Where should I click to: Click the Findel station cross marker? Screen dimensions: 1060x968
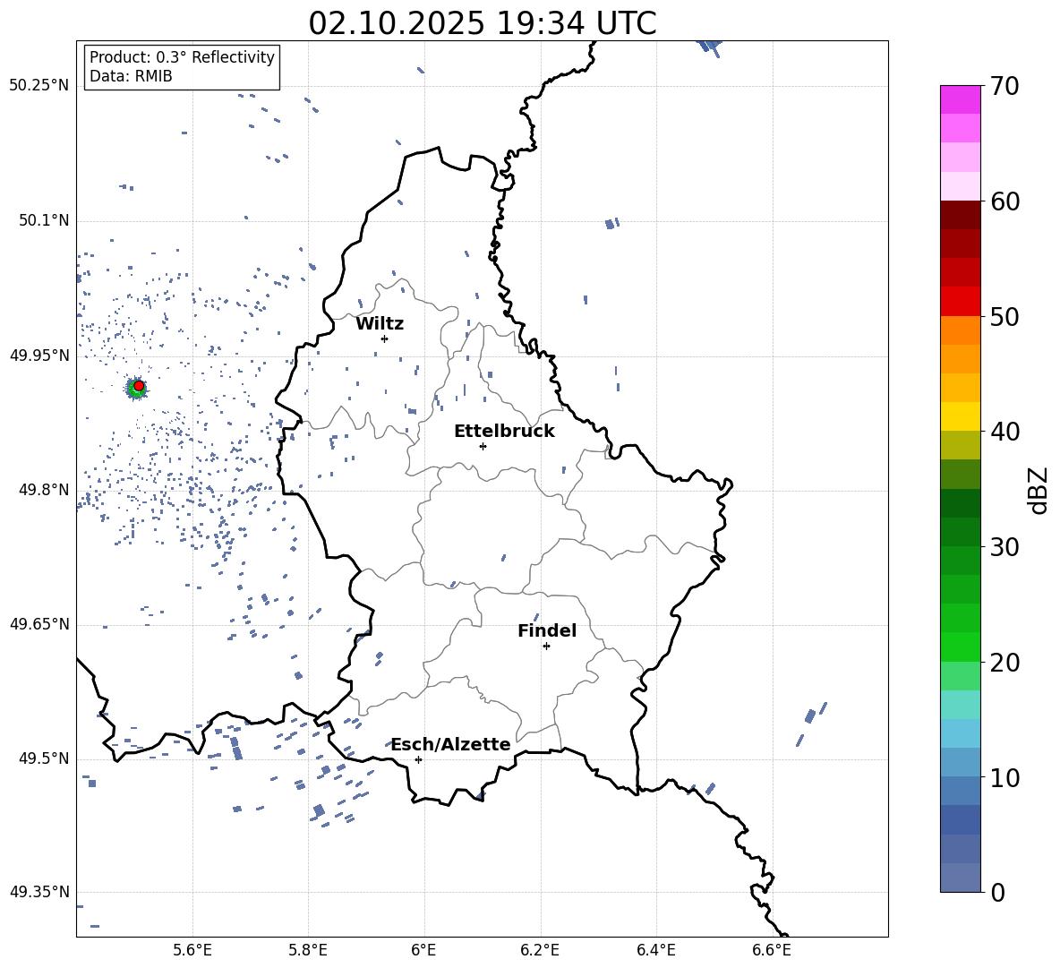pyautogui.click(x=546, y=646)
